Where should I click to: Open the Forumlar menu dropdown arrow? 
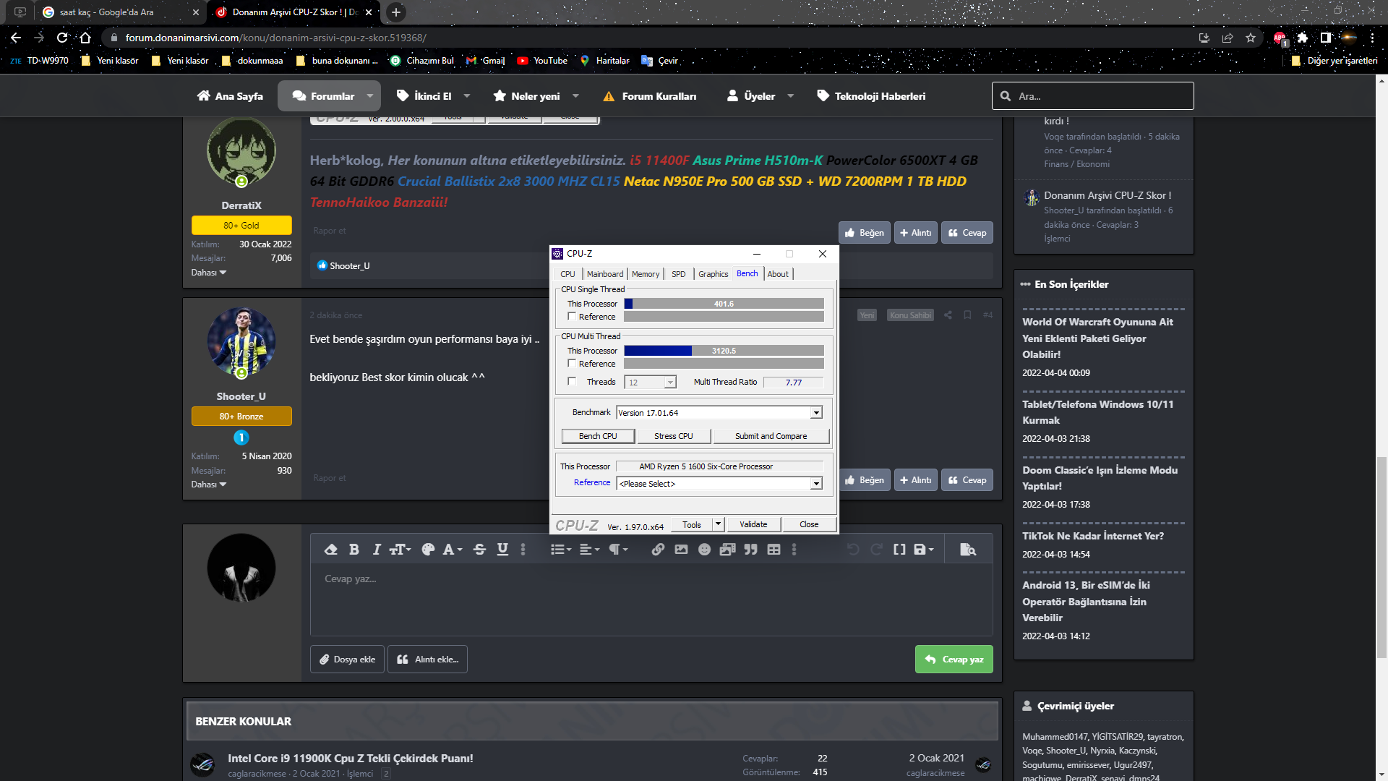(x=370, y=96)
